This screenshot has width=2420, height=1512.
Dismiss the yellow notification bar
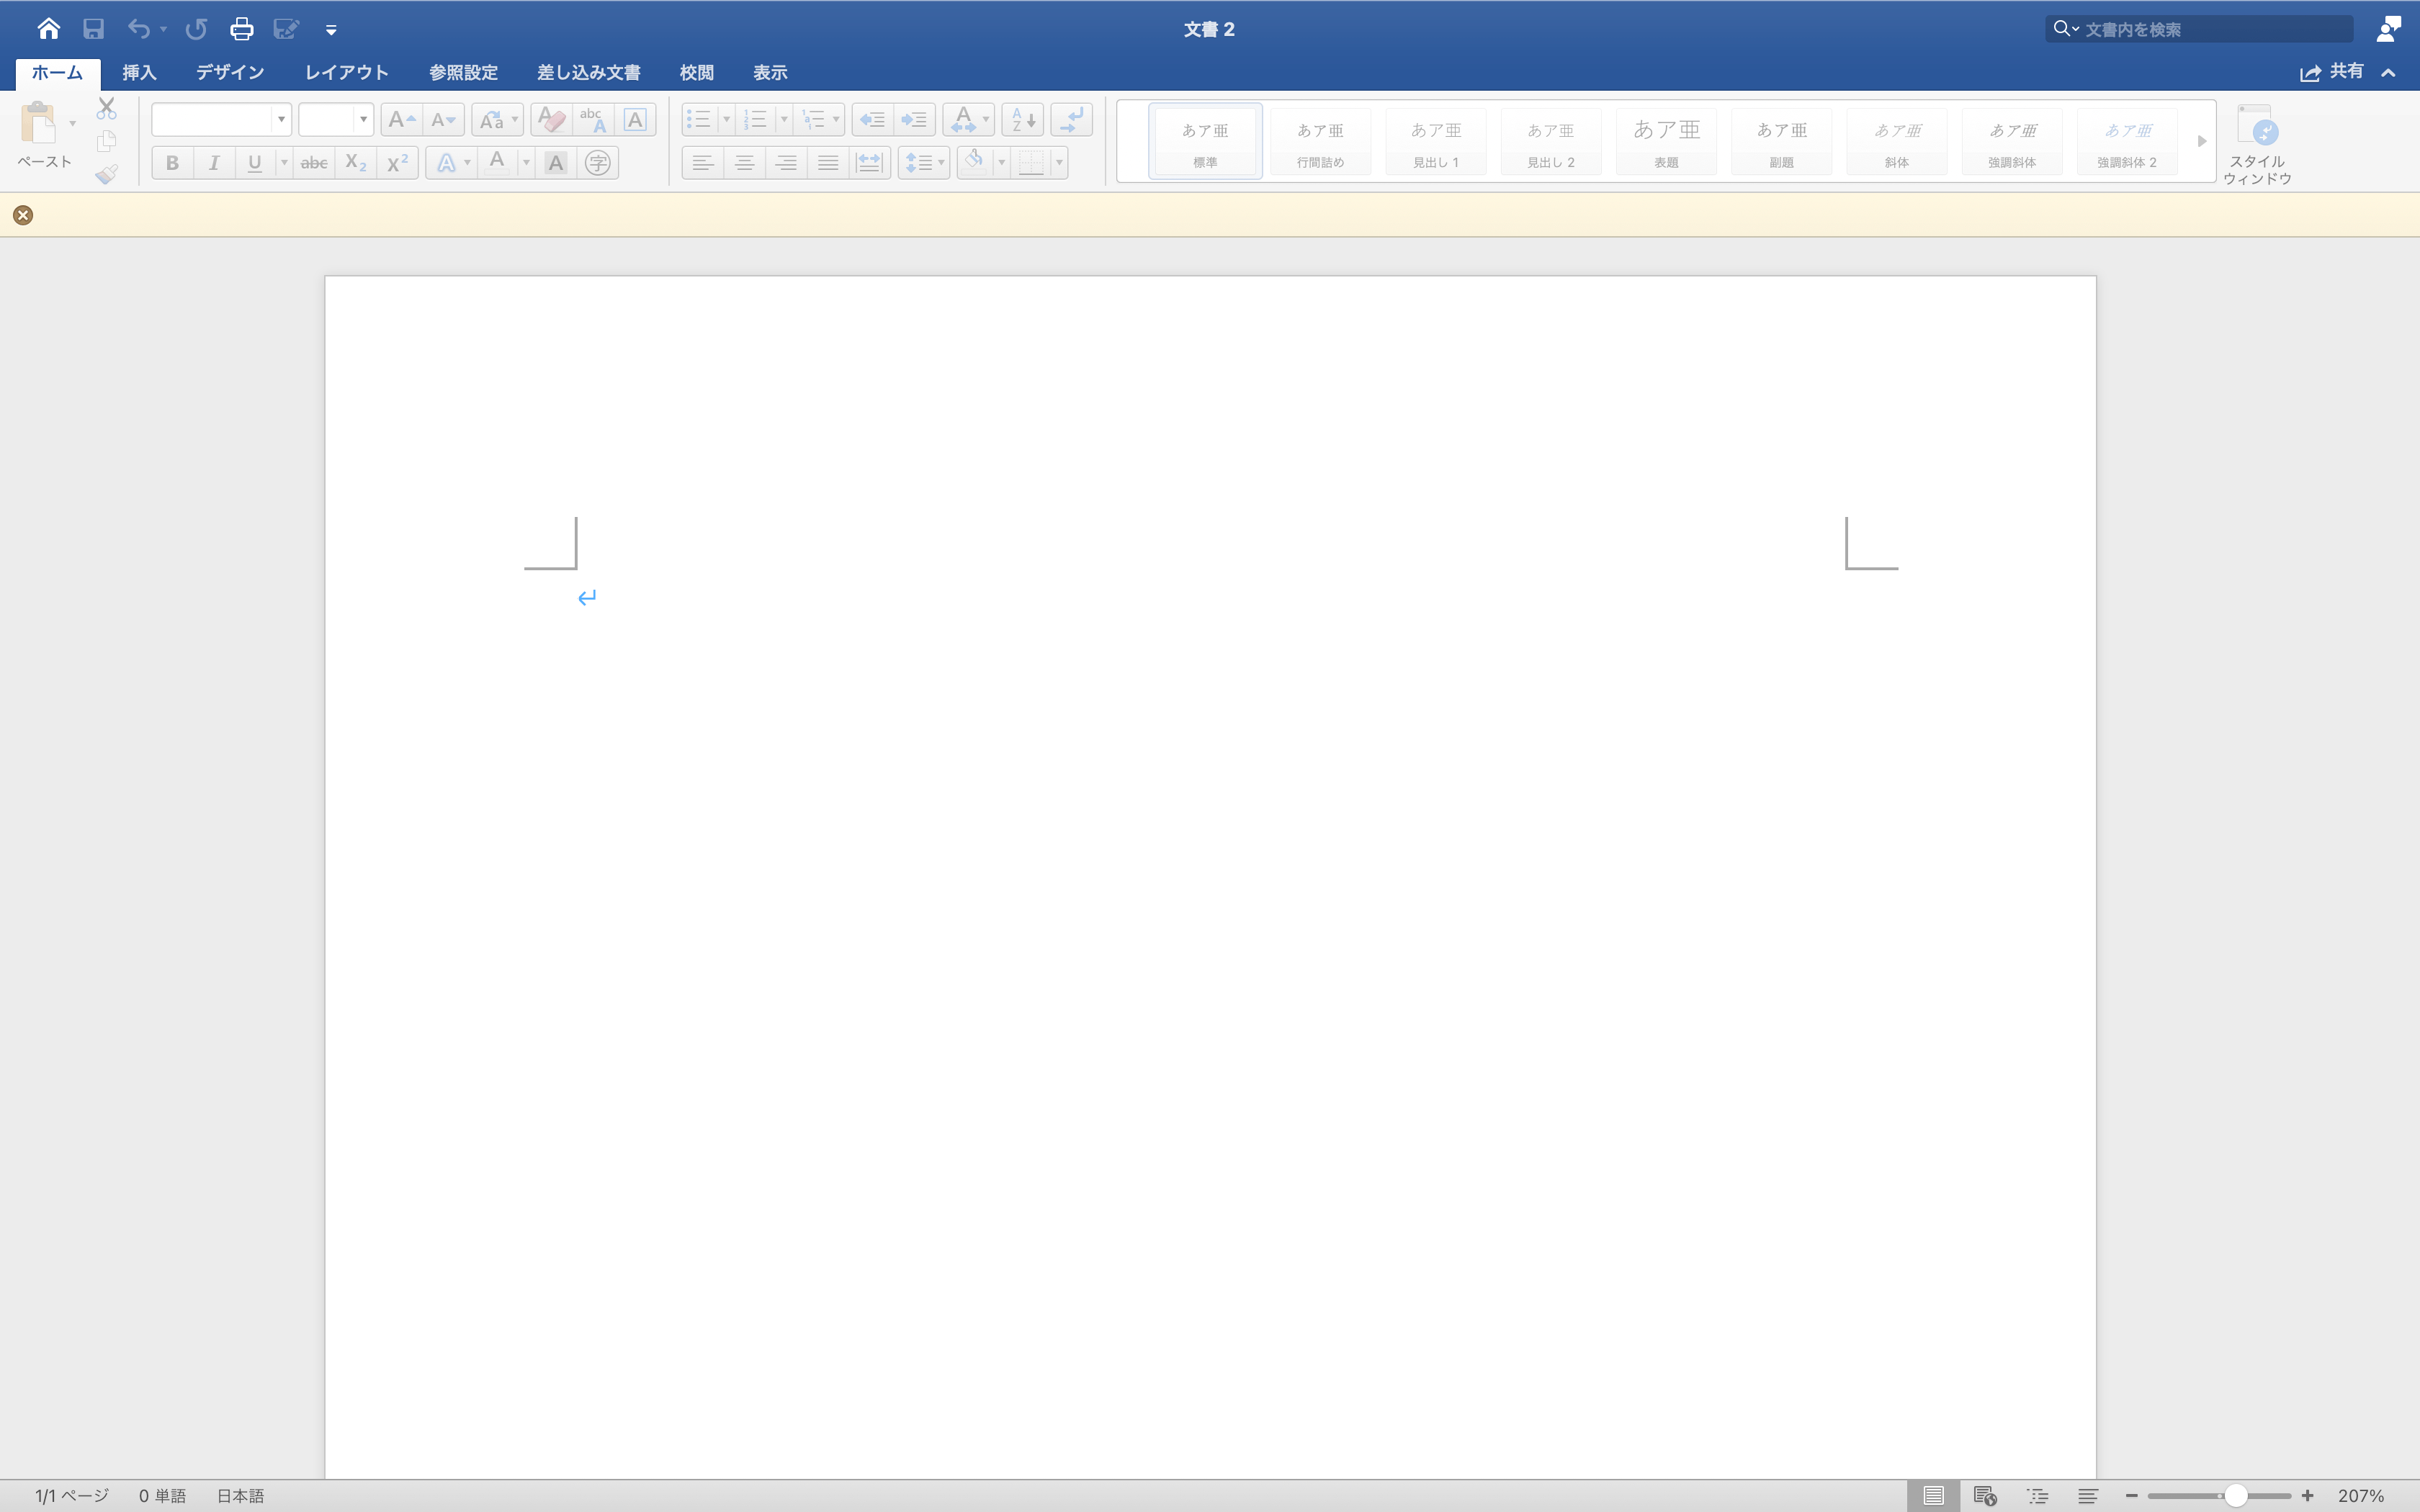point(23,215)
